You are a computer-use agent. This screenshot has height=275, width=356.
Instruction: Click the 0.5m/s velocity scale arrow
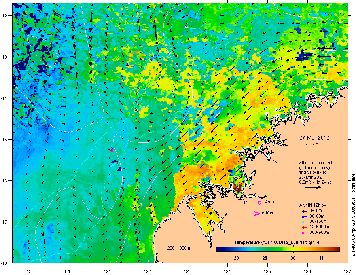pos(313,187)
